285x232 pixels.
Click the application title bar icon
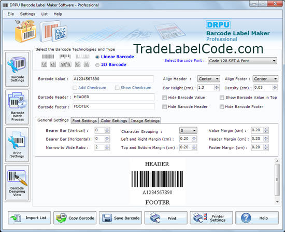pos(6,5)
